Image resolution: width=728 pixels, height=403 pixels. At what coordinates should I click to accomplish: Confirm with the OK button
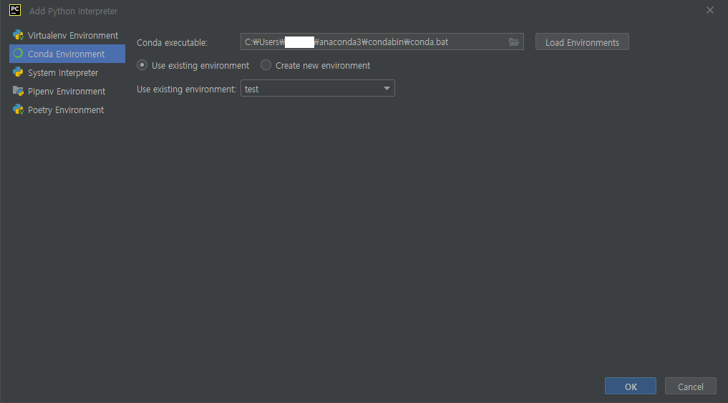point(631,387)
